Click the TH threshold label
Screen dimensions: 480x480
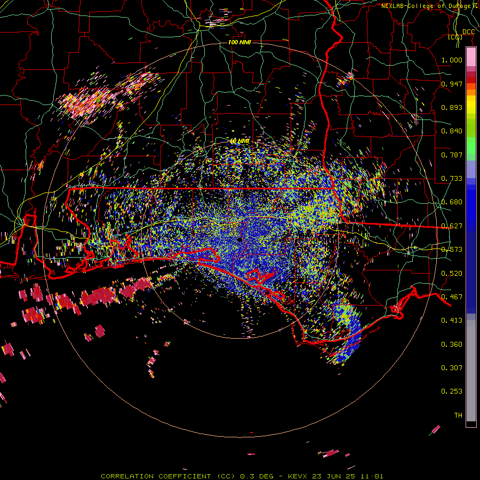coord(458,415)
